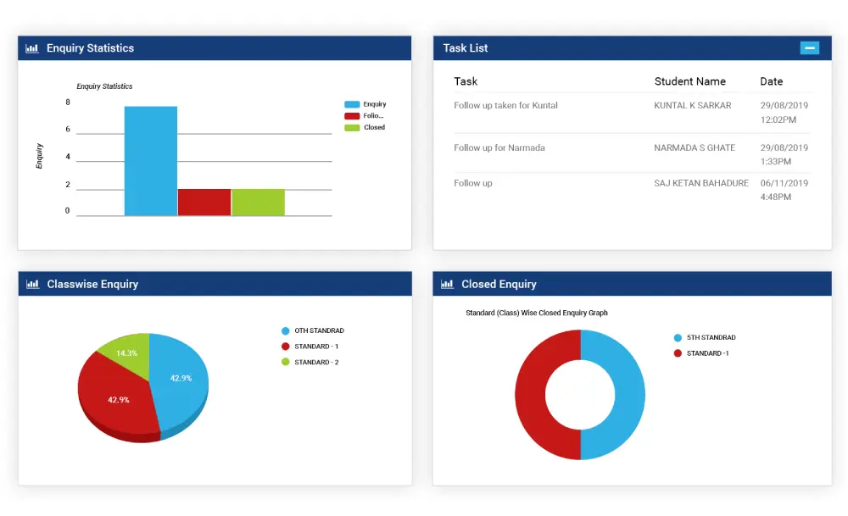
Task: Open the Follow up for Narmada task
Action: [x=499, y=148]
